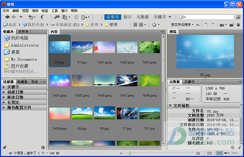Open 我的电脑 in favorites
Image resolution: width=244 pixels, height=157 pixels.
point(16,38)
